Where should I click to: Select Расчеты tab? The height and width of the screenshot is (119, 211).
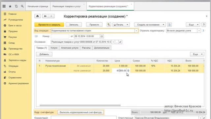point(86,48)
